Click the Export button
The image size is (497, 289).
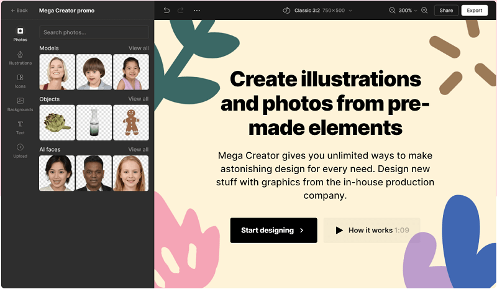[475, 11]
